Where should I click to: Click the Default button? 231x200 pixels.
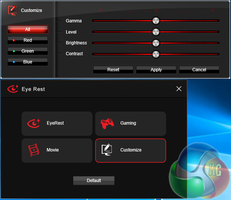pyautogui.click(x=94, y=181)
